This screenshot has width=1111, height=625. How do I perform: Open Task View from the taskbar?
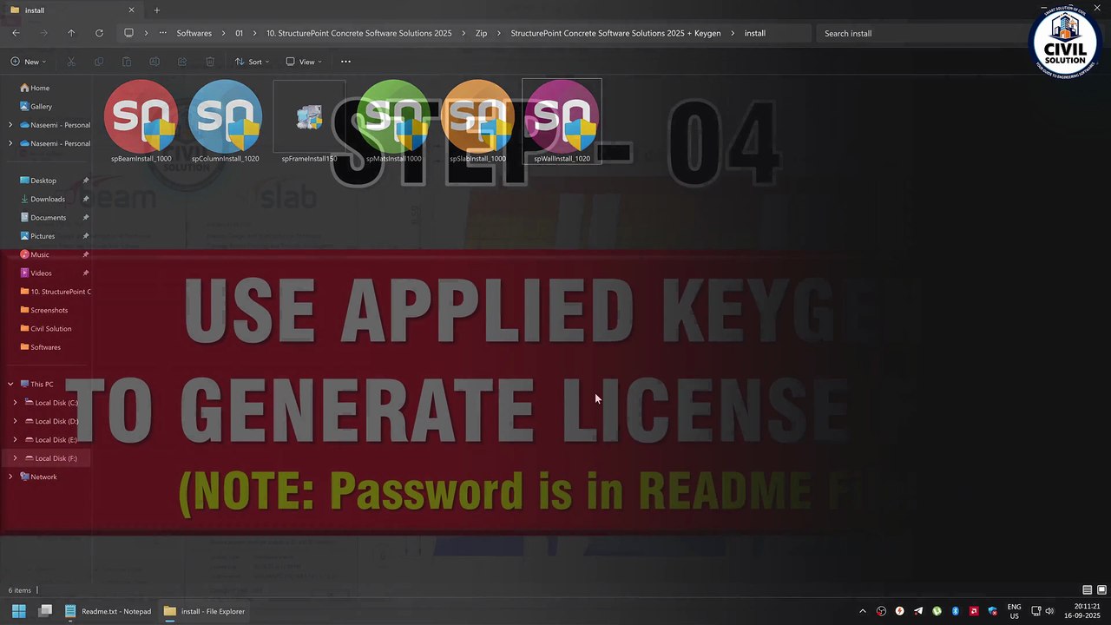pyautogui.click(x=45, y=611)
